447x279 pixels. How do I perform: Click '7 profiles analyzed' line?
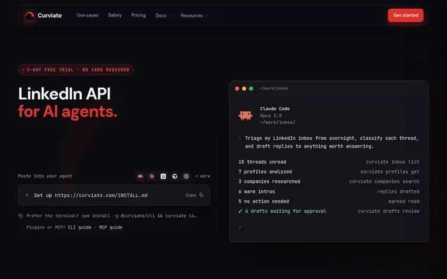(265, 172)
